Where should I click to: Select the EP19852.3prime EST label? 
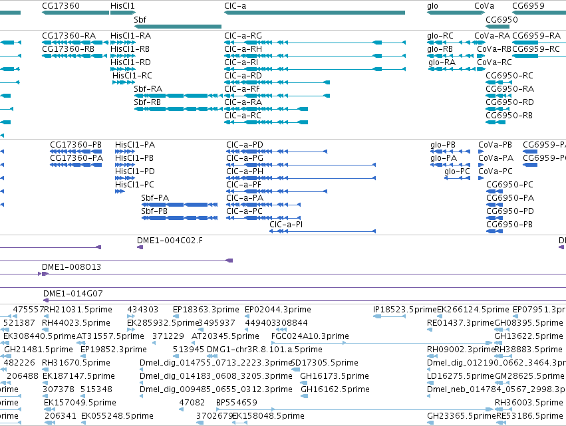[114, 350]
